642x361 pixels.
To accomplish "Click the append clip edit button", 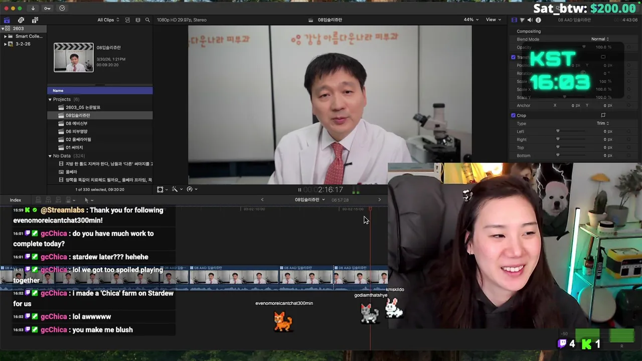I will [58, 200].
